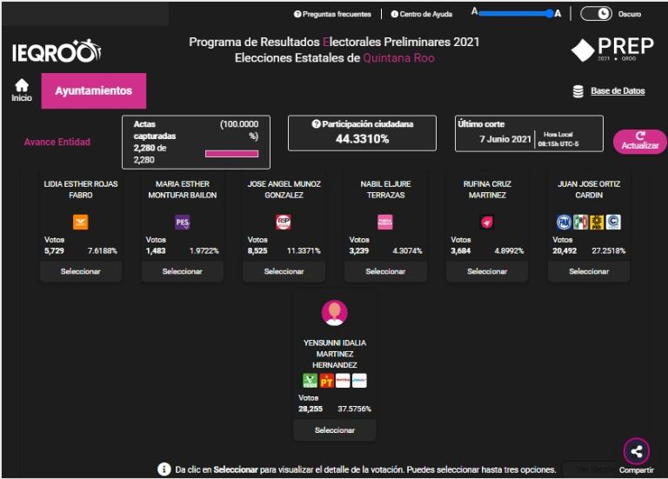Select Nabil Eljure Terrazas

[x=385, y=271]
